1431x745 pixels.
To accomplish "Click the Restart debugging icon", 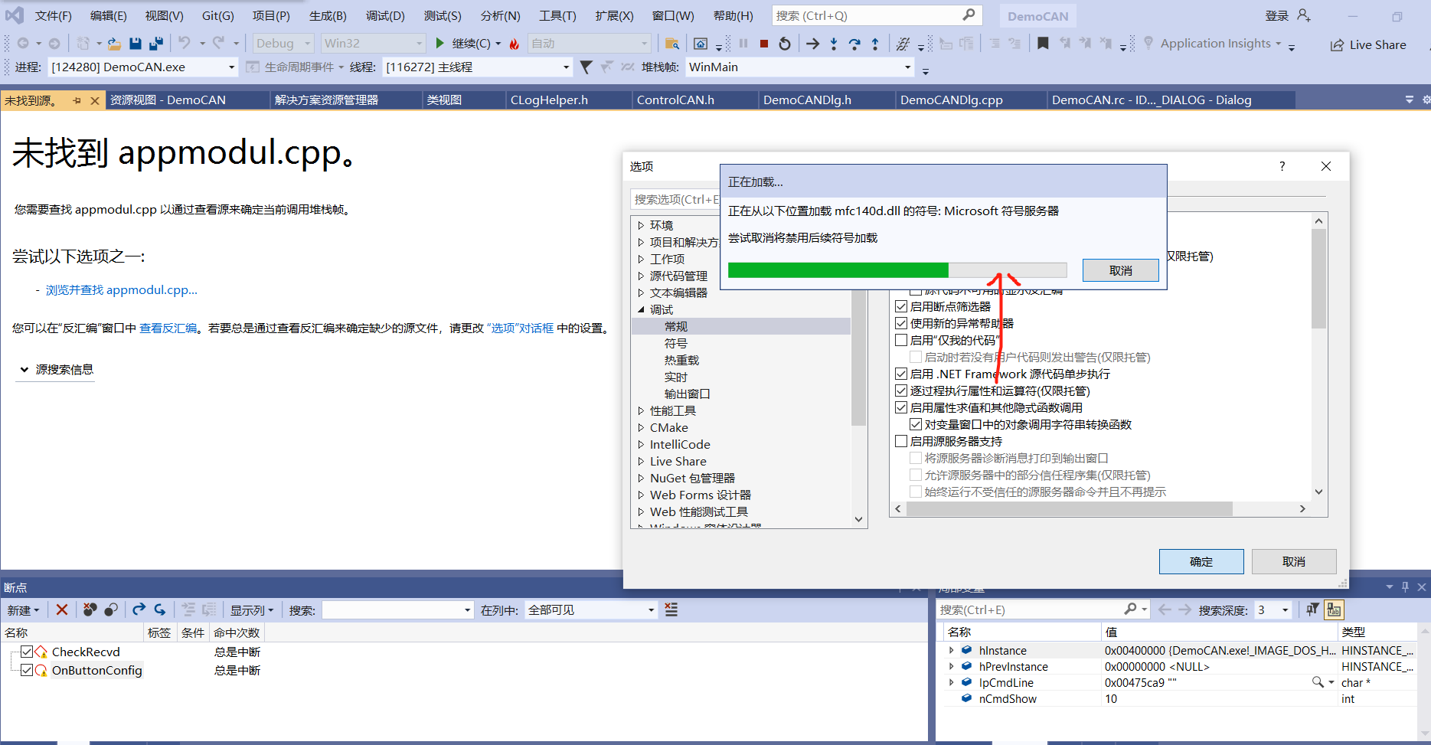I will pyautogui.click(x=784, y=43).
